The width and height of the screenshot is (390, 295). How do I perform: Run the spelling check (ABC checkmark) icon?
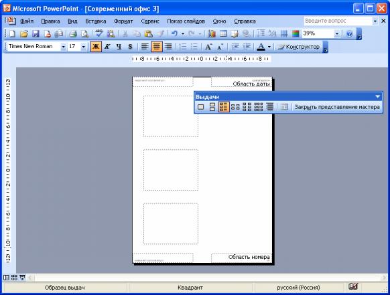click(99, 33)
